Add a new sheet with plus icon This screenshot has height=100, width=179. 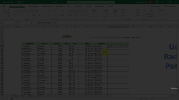[x=48, y=96]
